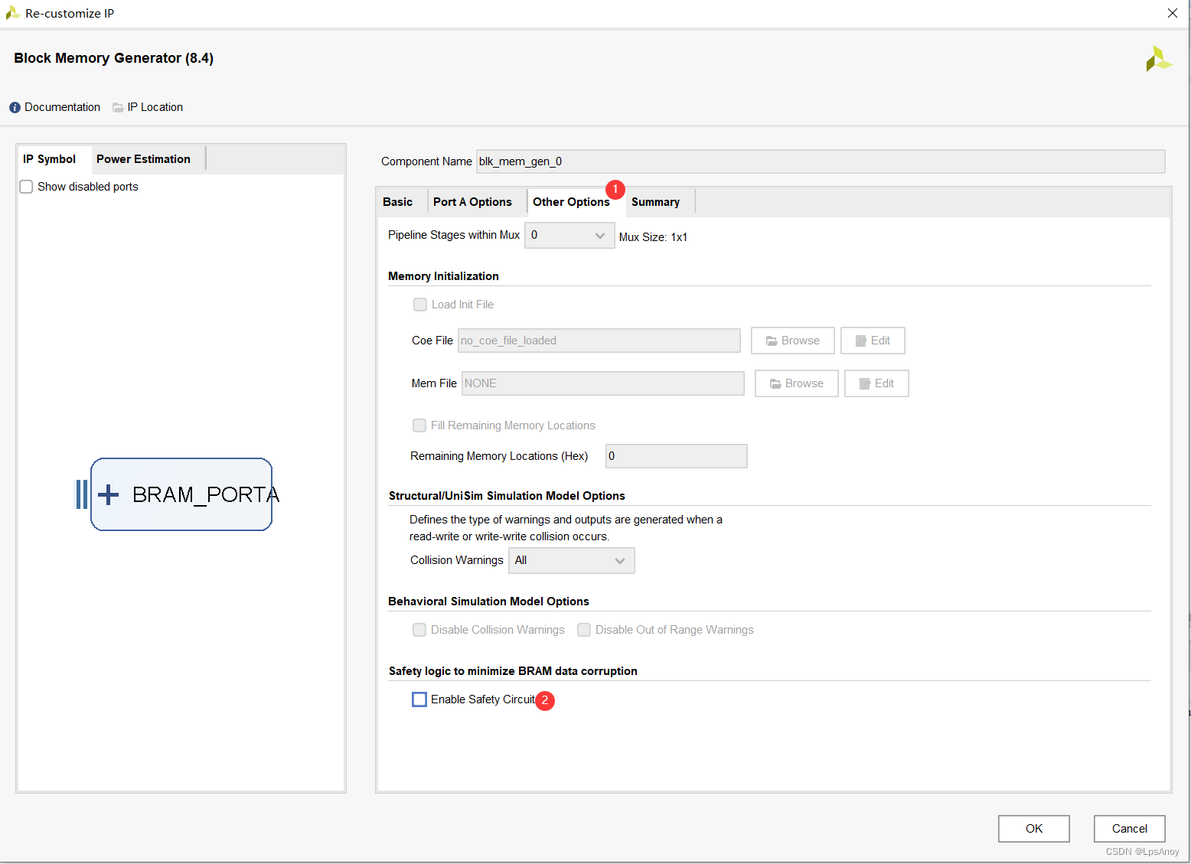The image size is (1191, 864).
Task: Close the Re-customize IP dialog
Action: coord(1172,13)
